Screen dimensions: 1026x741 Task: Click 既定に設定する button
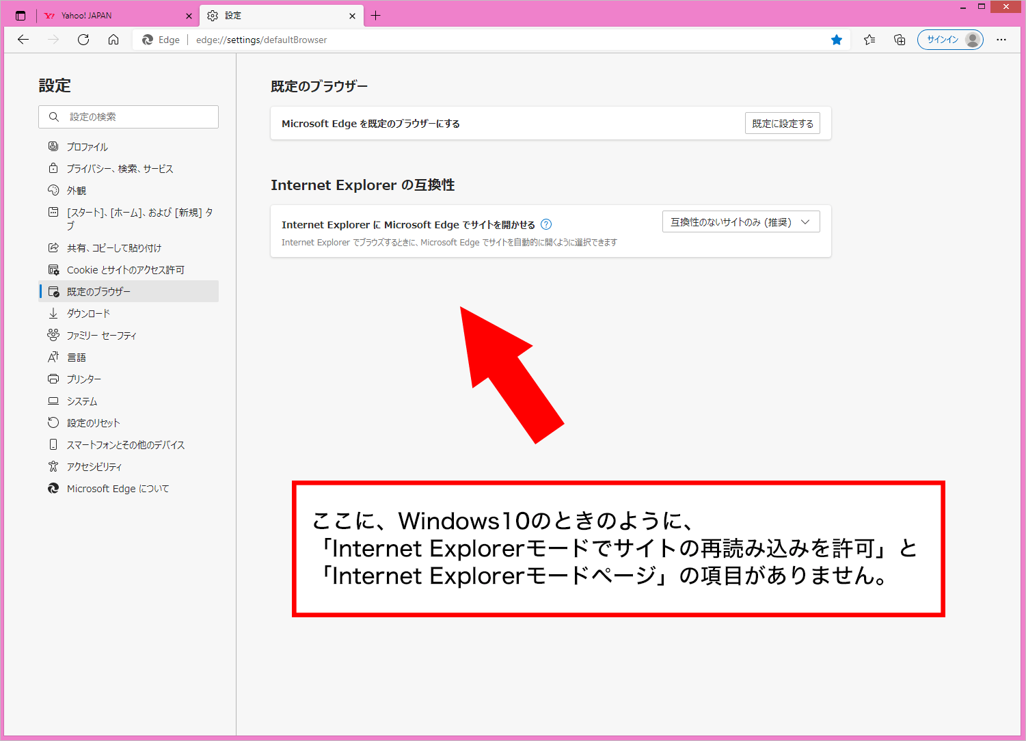coord(783,124)
